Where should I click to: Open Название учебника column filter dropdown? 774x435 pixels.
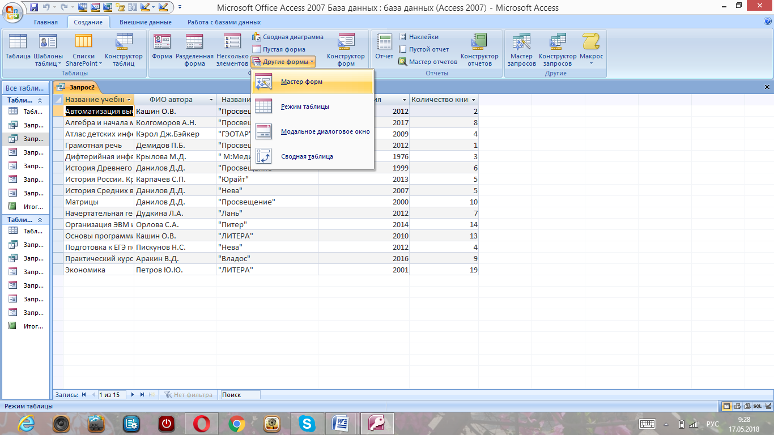129,100
